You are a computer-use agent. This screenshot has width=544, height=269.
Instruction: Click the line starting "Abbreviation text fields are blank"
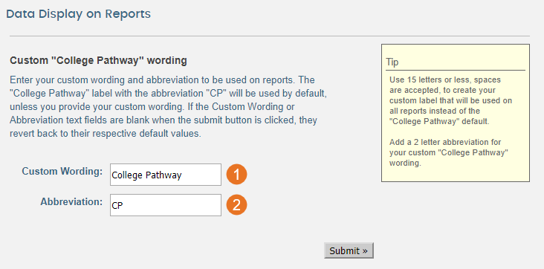click(163, 120)
